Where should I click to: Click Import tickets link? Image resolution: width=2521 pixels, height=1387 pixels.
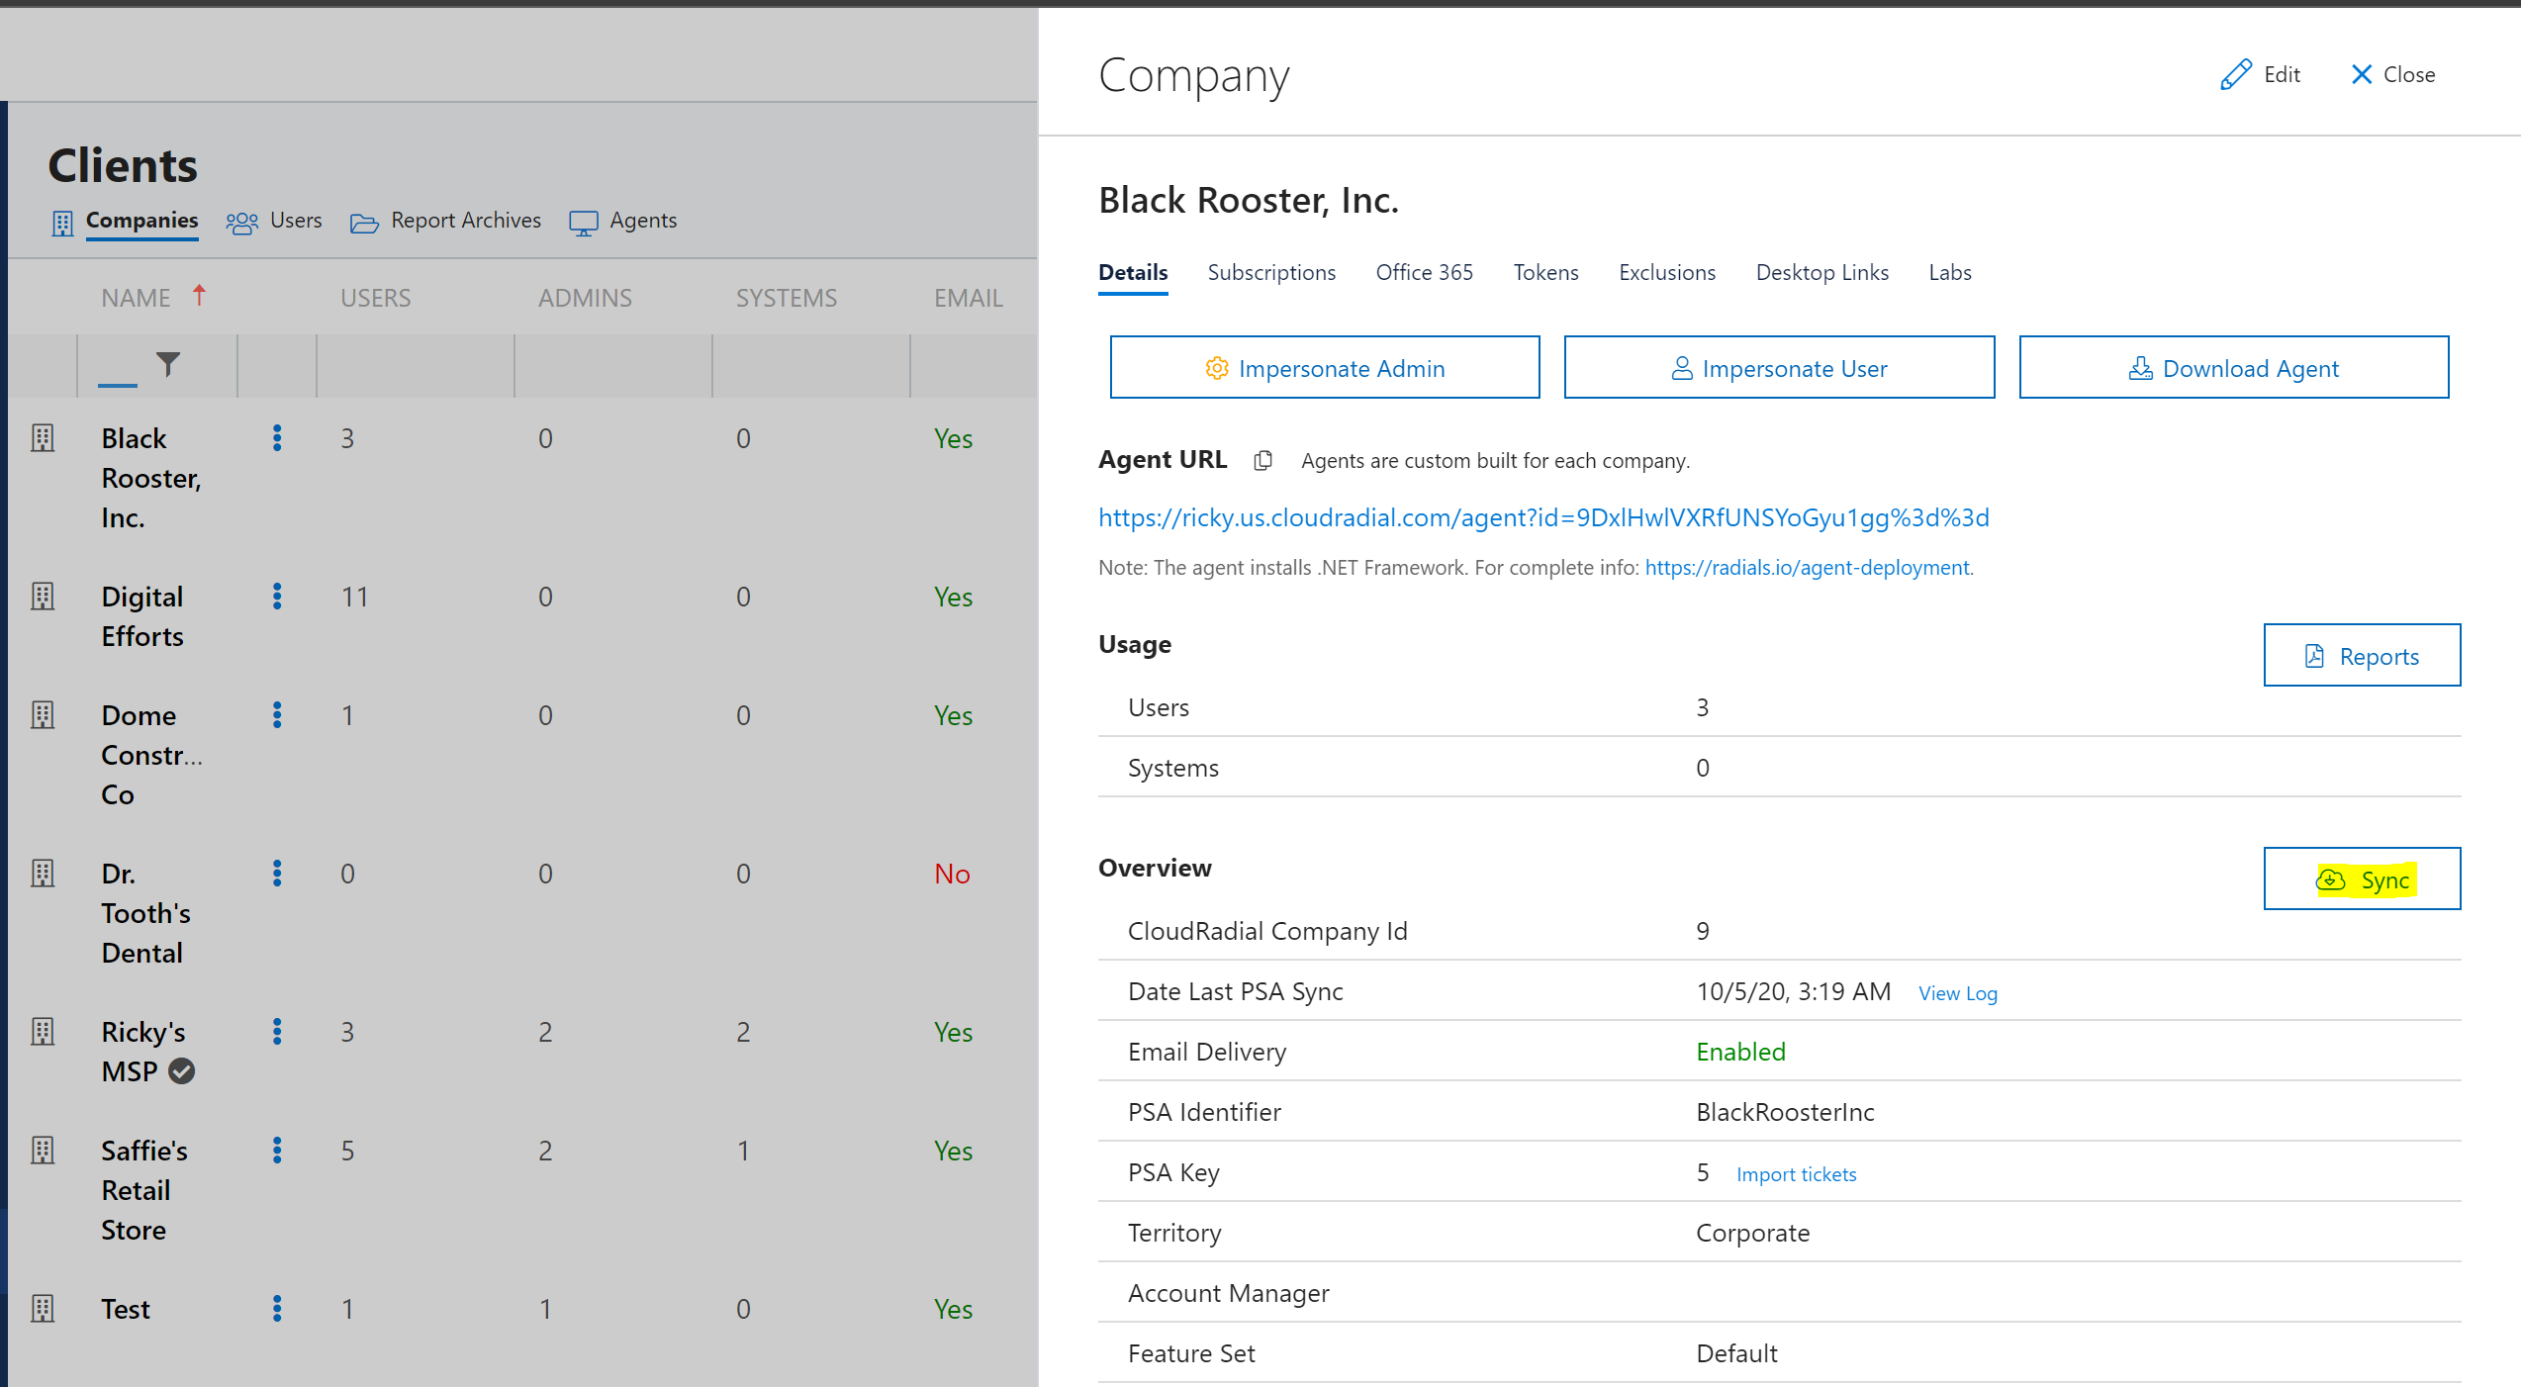pyautogui.click(x=1796, y=1174)
